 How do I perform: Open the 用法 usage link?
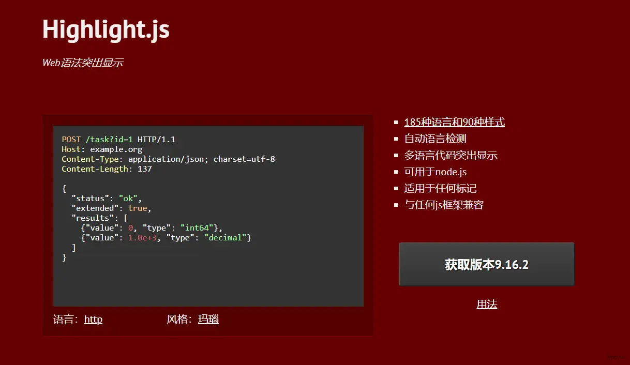point(487,304)
